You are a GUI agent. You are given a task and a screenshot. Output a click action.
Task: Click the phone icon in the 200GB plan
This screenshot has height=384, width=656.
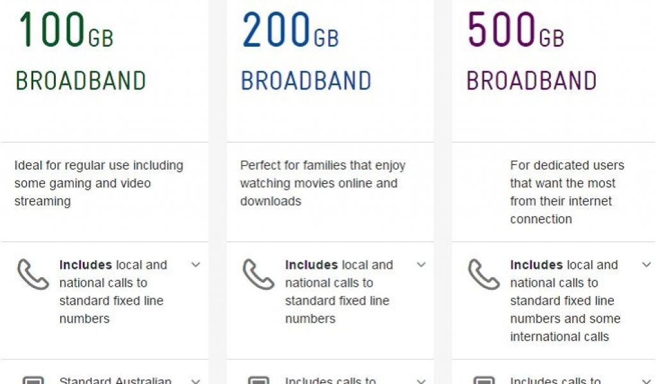258,275
